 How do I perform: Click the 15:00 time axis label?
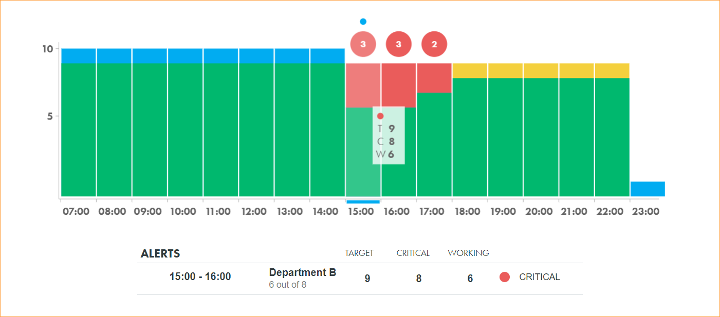[x=361, y=212]
